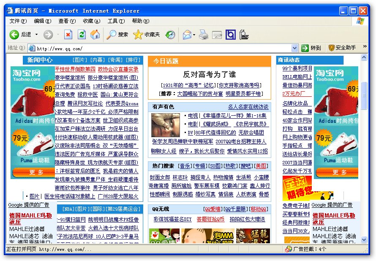Click the 广告拦截: 4个 status text
The image size is (376, 261).
point(310,249)
